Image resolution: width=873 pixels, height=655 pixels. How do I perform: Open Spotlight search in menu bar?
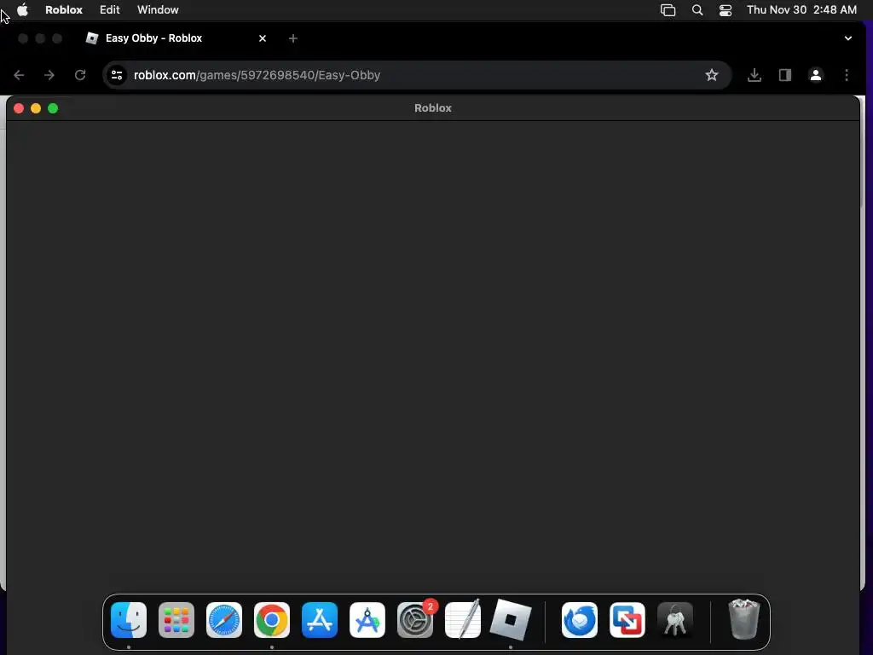[x=697, y=10]
